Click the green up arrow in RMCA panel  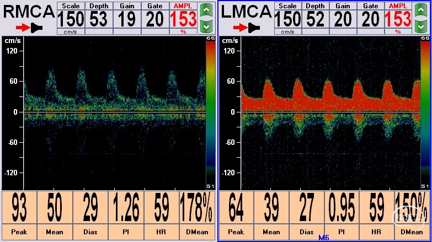[206, 10]
